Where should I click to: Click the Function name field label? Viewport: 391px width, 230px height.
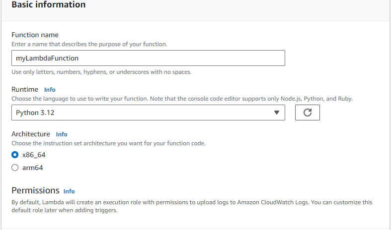[35, 35]
